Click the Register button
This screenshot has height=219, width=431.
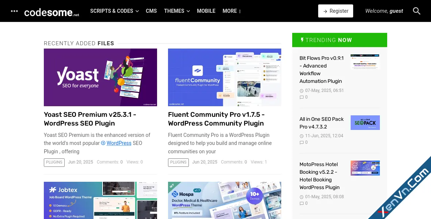click(x=335, y=11)
